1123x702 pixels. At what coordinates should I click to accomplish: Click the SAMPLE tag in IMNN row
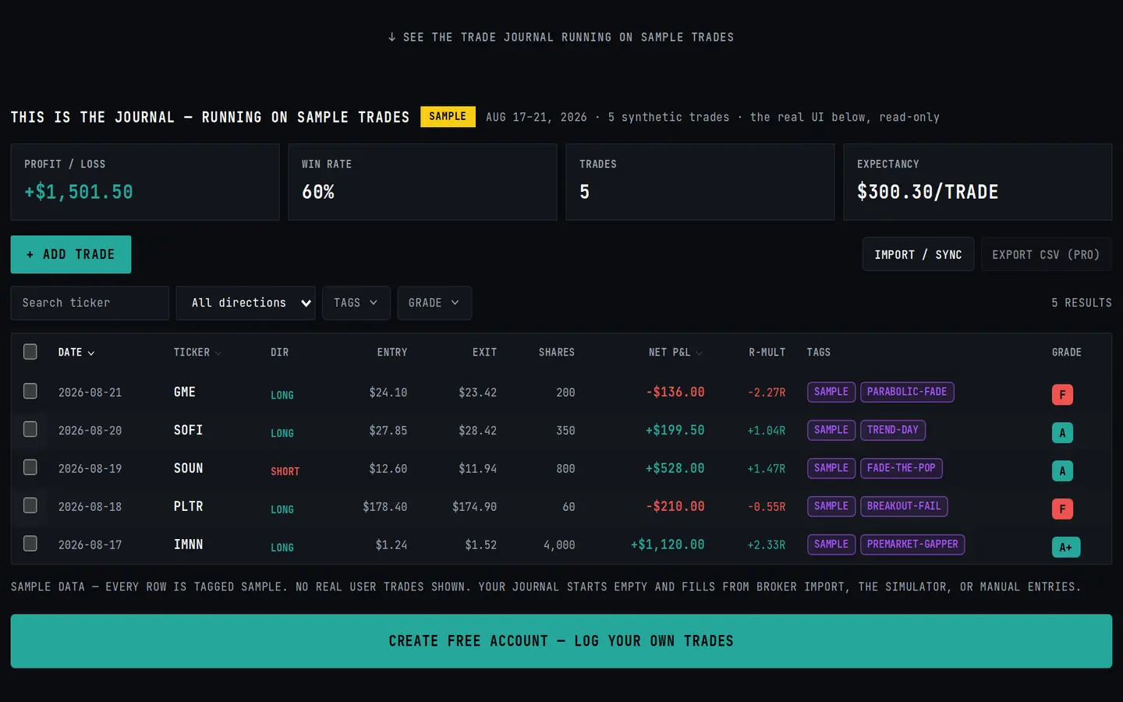(x=831, y=544)
